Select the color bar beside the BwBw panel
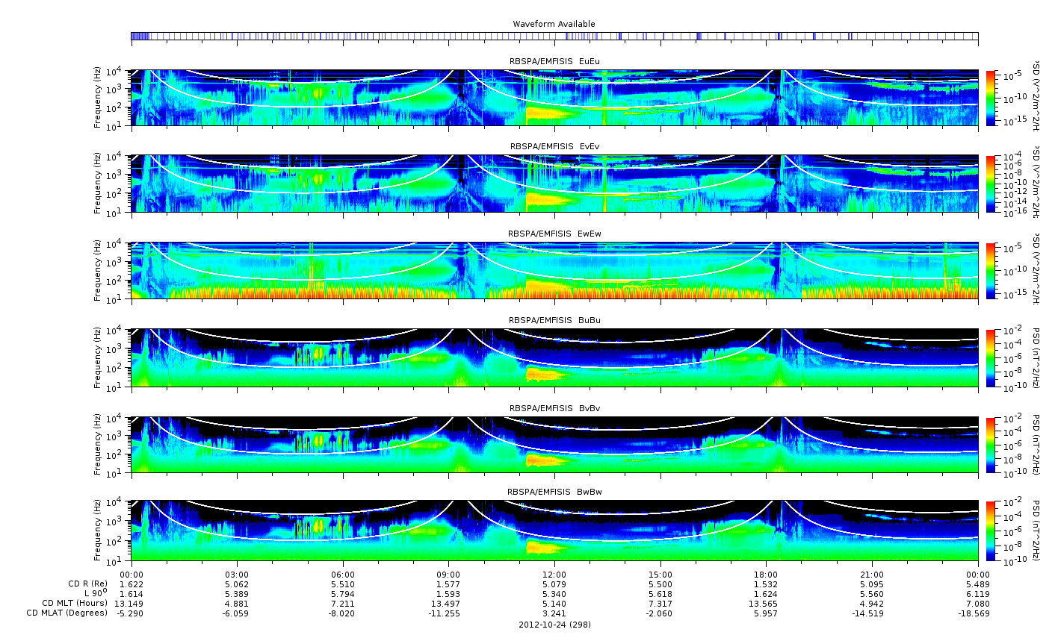1052x641 pixels. 991,531
